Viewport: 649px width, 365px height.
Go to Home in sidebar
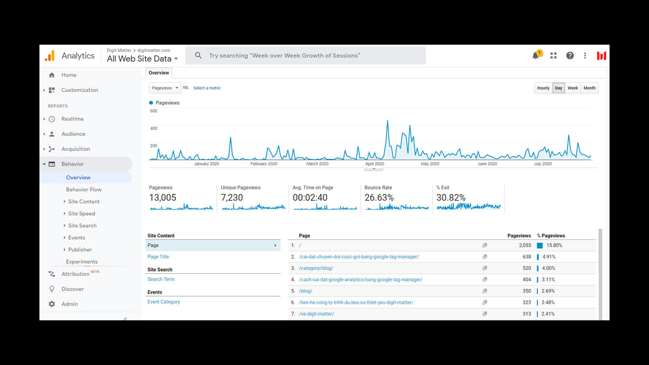point(69,75)
